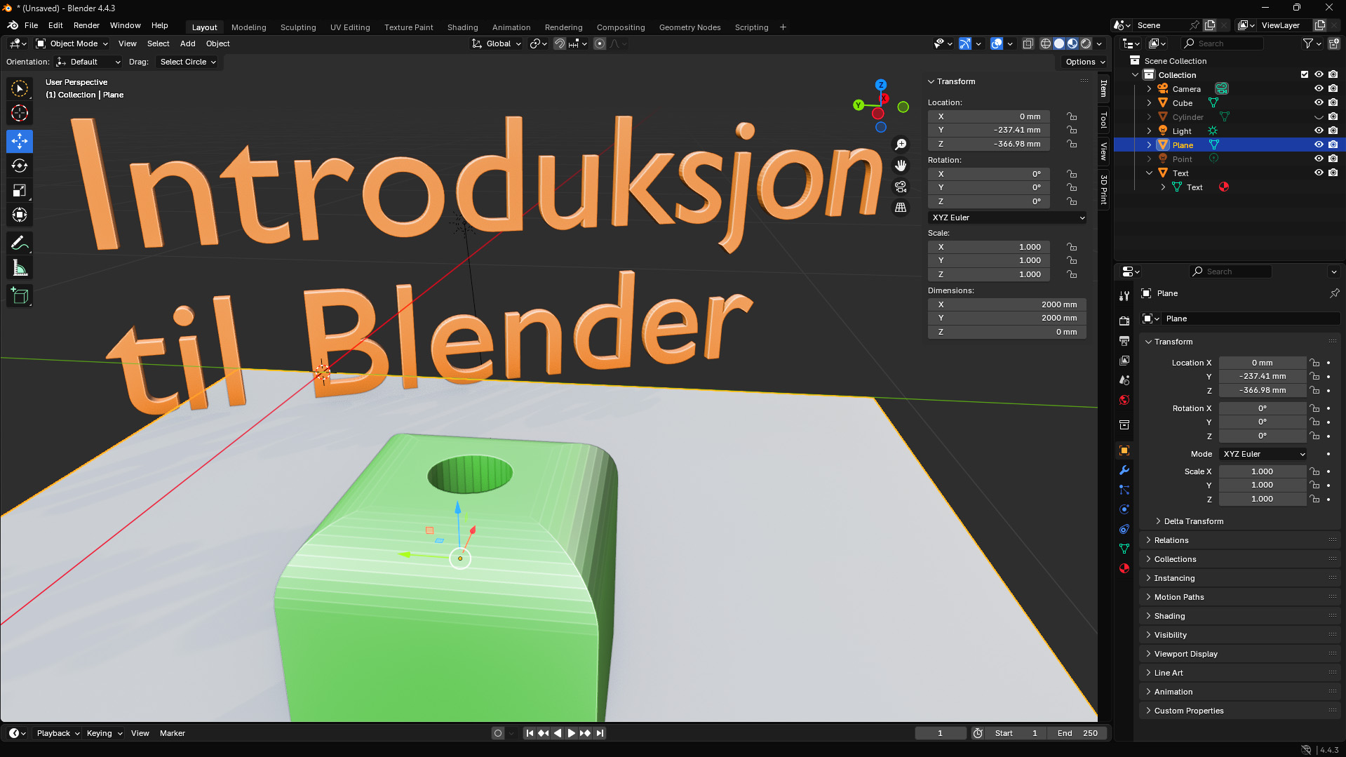The image size is (1346, 757).
Task: Open the Global orientation dropdown
Action: pos(497,43)
